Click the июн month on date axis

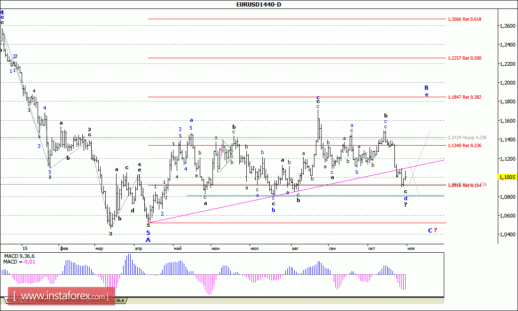click(217, 248)
